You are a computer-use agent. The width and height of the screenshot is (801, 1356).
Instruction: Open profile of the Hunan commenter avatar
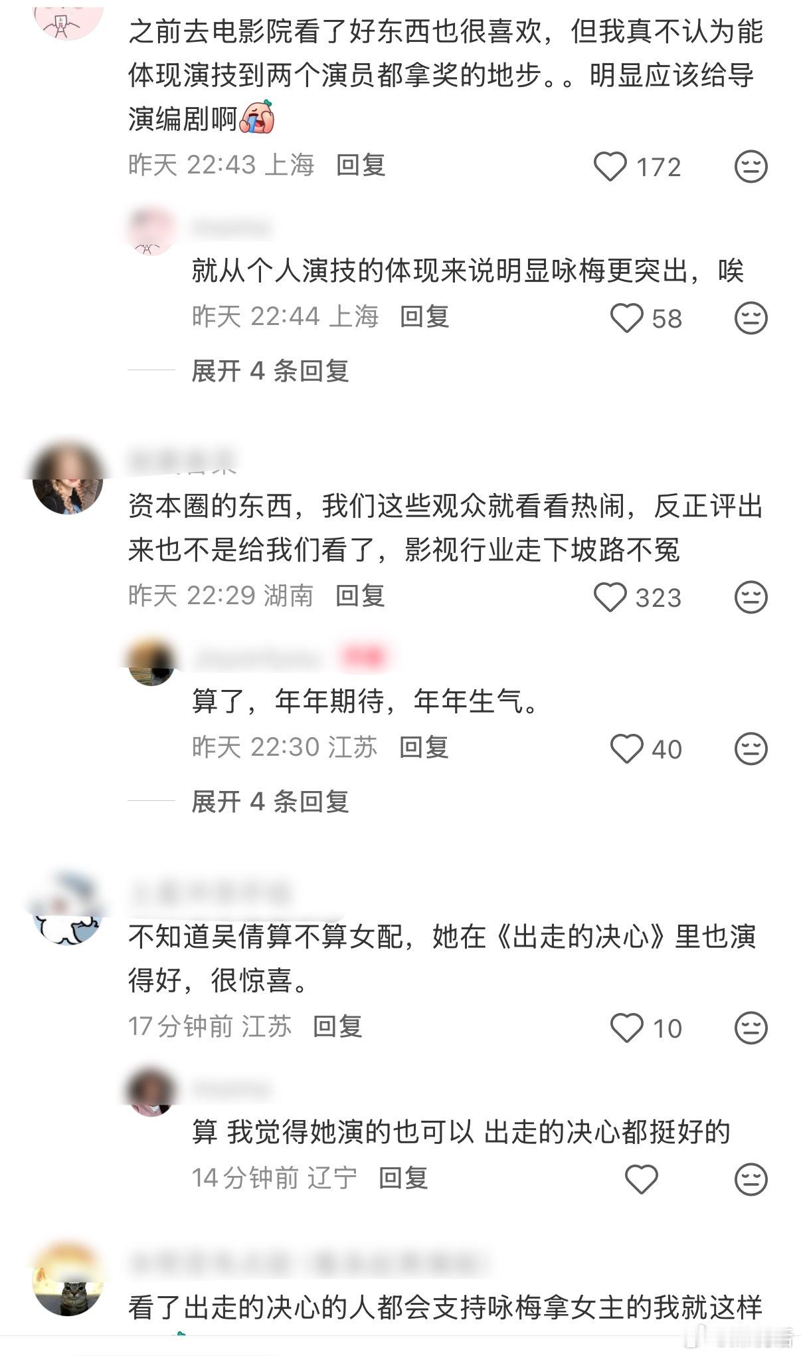pos(67,479)
